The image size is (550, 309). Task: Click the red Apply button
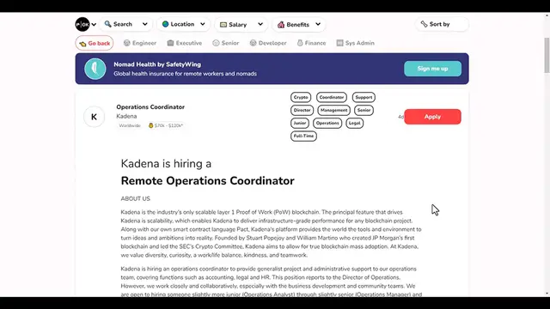[x=432, y=117]
